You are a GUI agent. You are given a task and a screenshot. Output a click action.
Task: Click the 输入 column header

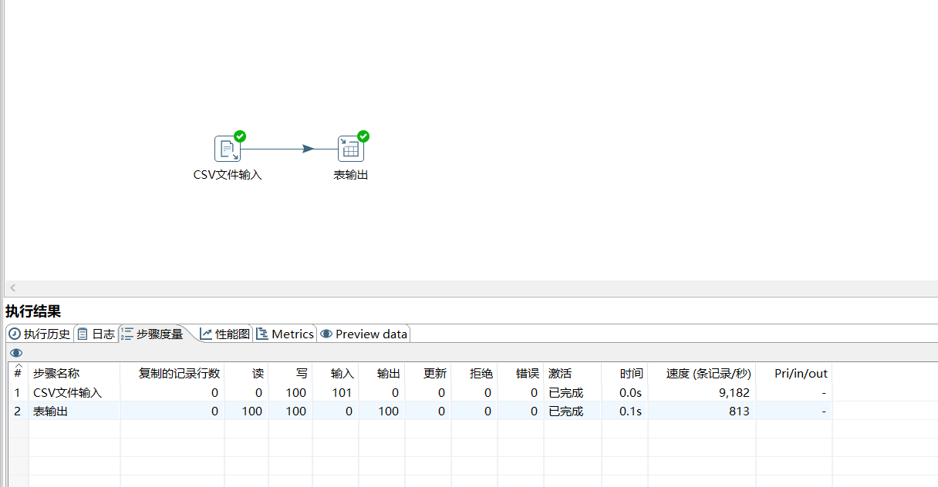[336, 373]
